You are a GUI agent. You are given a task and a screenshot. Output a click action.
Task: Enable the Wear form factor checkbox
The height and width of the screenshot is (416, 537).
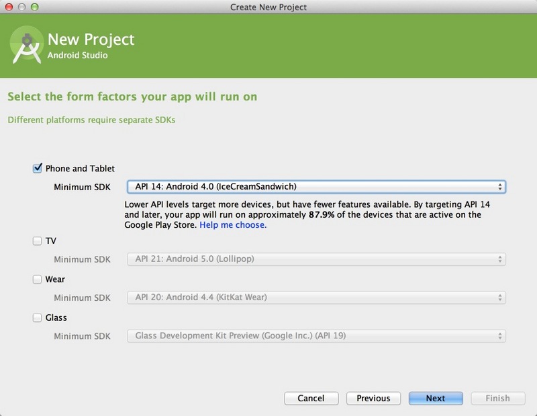point(38,280)
